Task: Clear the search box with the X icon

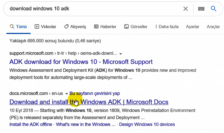Action: point(185,9)
